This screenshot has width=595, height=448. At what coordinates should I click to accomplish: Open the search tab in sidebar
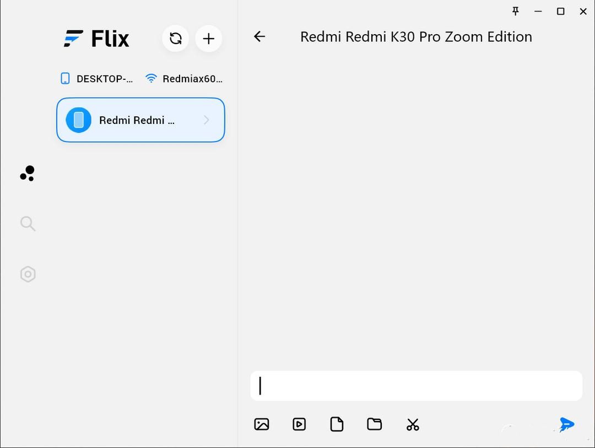click(x=28, y=223)
